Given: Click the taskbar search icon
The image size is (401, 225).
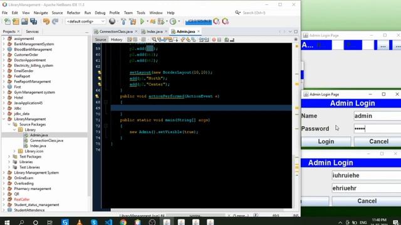Looking at the screenshot, I should (x=21, y=222).
